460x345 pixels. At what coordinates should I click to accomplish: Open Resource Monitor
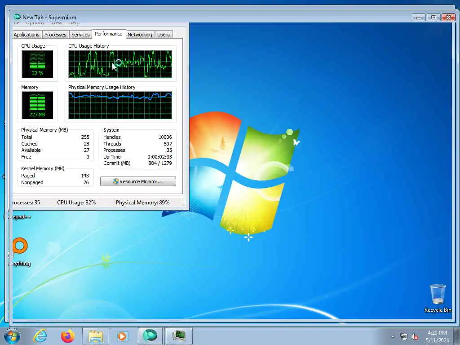click(x=138, y=181)
